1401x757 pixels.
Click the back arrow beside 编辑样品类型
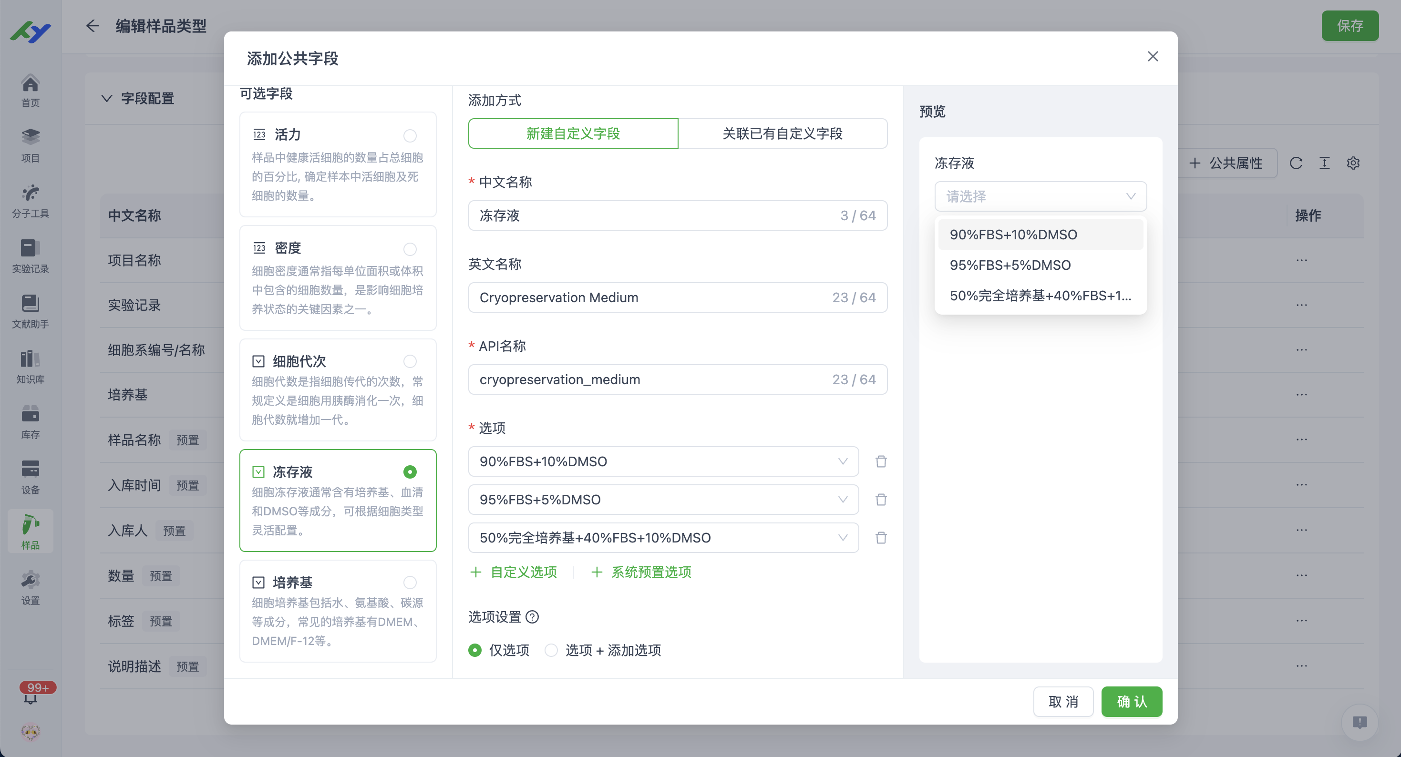point(92,26)
